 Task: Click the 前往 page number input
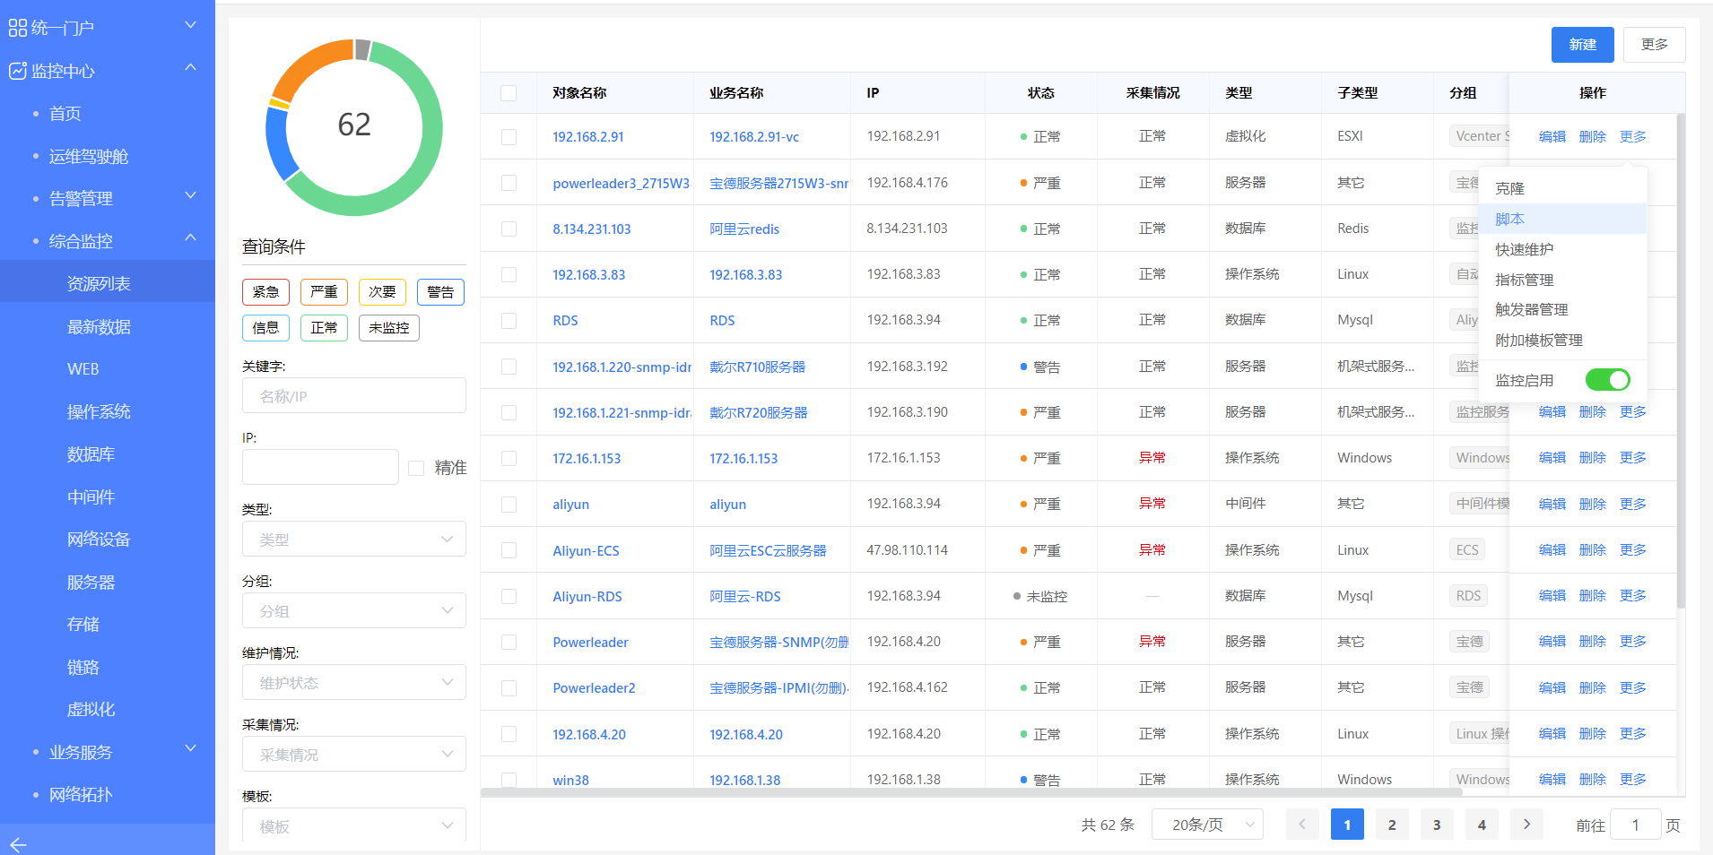click(x=1635, y=825)
